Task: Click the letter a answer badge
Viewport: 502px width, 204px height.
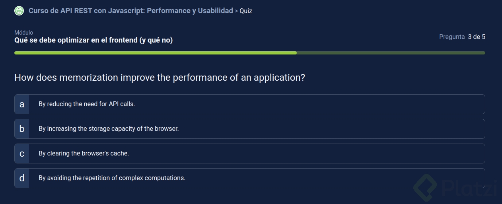Action: pos(22,104)
